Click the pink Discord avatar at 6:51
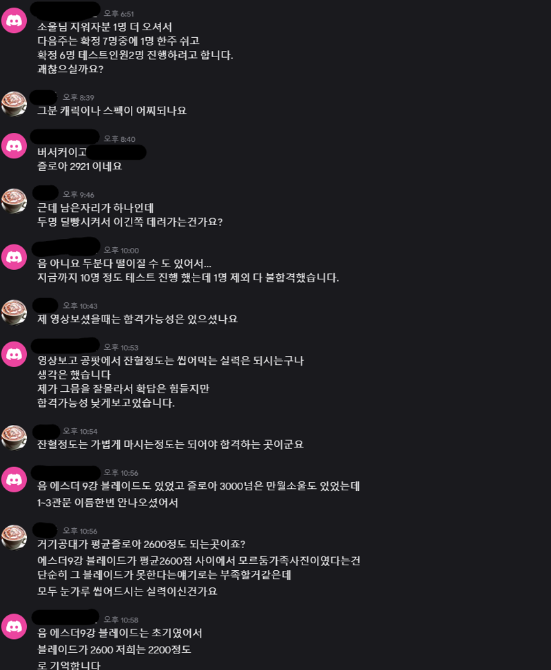The height and width of the screenshot is (670, 551). 14,21
